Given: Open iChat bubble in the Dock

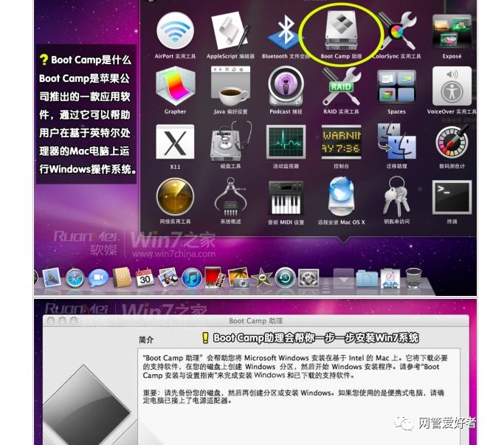Looking at the screenshot, I should 98,278.
